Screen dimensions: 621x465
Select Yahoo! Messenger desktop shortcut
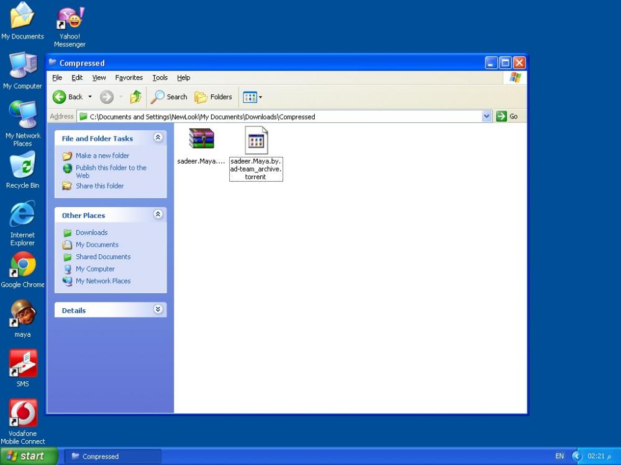70,27
